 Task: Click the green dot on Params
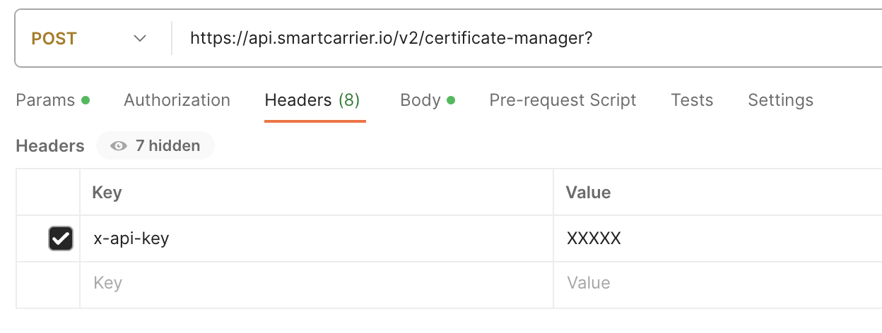86,100
